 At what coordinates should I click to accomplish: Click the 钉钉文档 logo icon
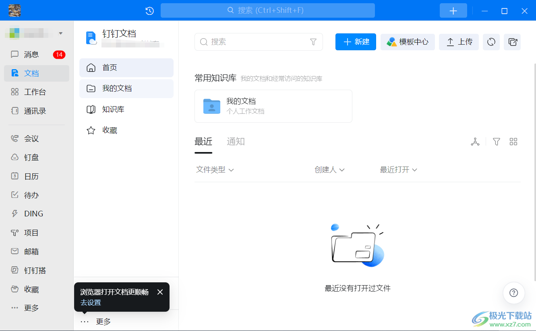(91, 38)
